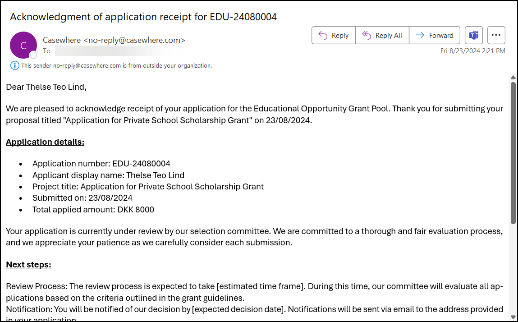Click the scrollbar up arrow
The height and width of the screenshot is (322, 518).
[x=513, y=78]
